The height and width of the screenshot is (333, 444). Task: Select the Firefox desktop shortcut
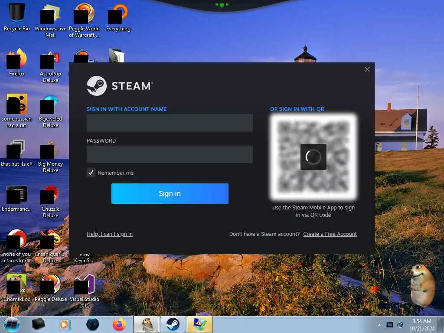click(17, 62)
